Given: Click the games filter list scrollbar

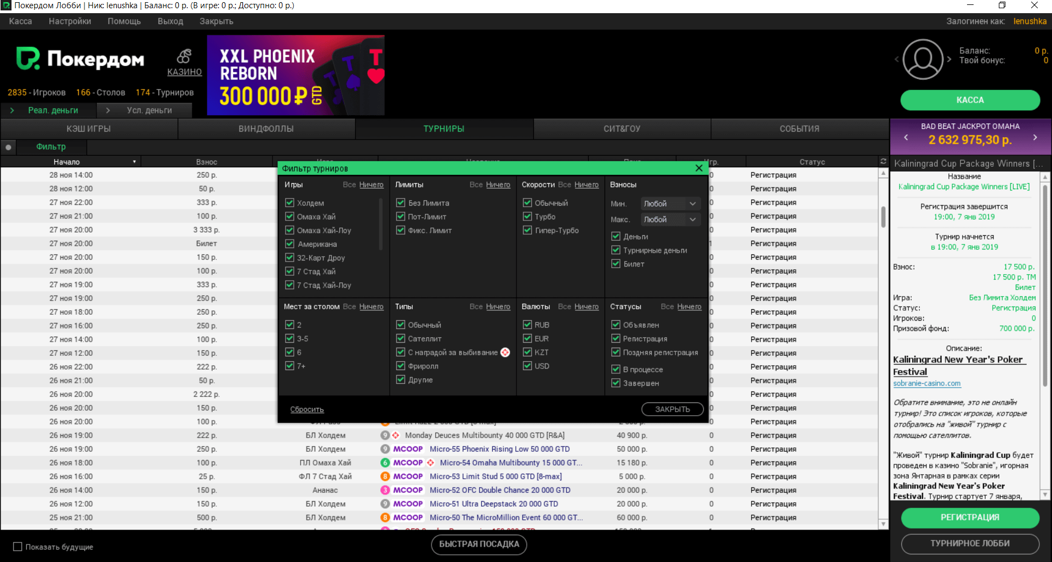Looking at the screenshot, I should (x=380, y=225).
